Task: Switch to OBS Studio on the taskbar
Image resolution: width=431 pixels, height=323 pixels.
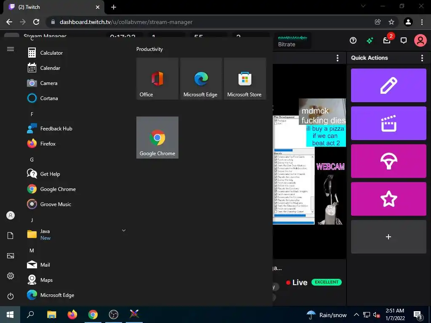Action: 114,315
